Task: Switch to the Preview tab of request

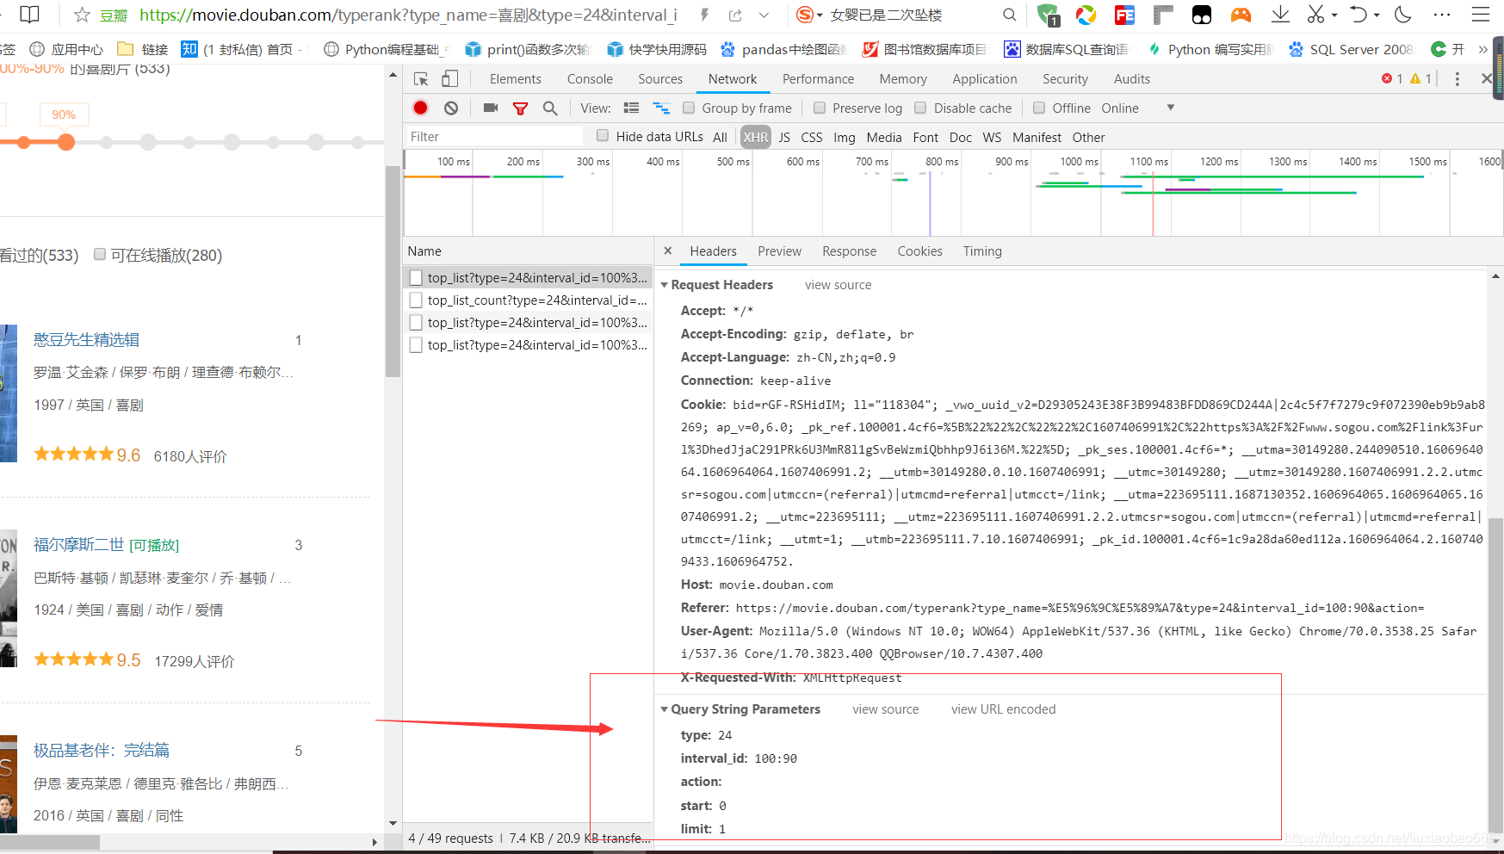Action: [779, 251]
